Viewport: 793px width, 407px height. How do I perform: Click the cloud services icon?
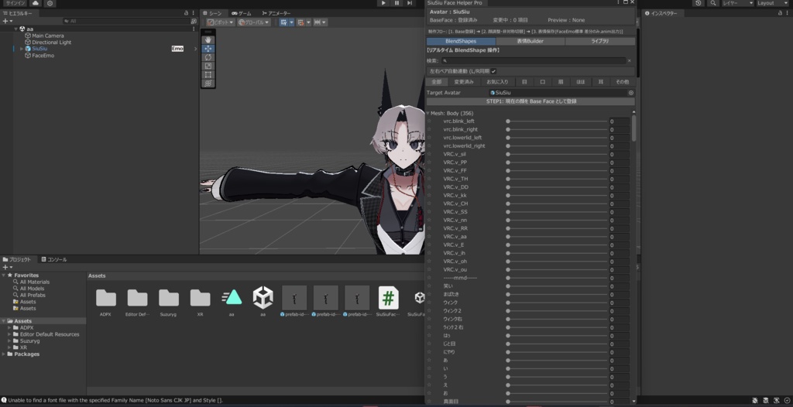click(x=36, y=3)
